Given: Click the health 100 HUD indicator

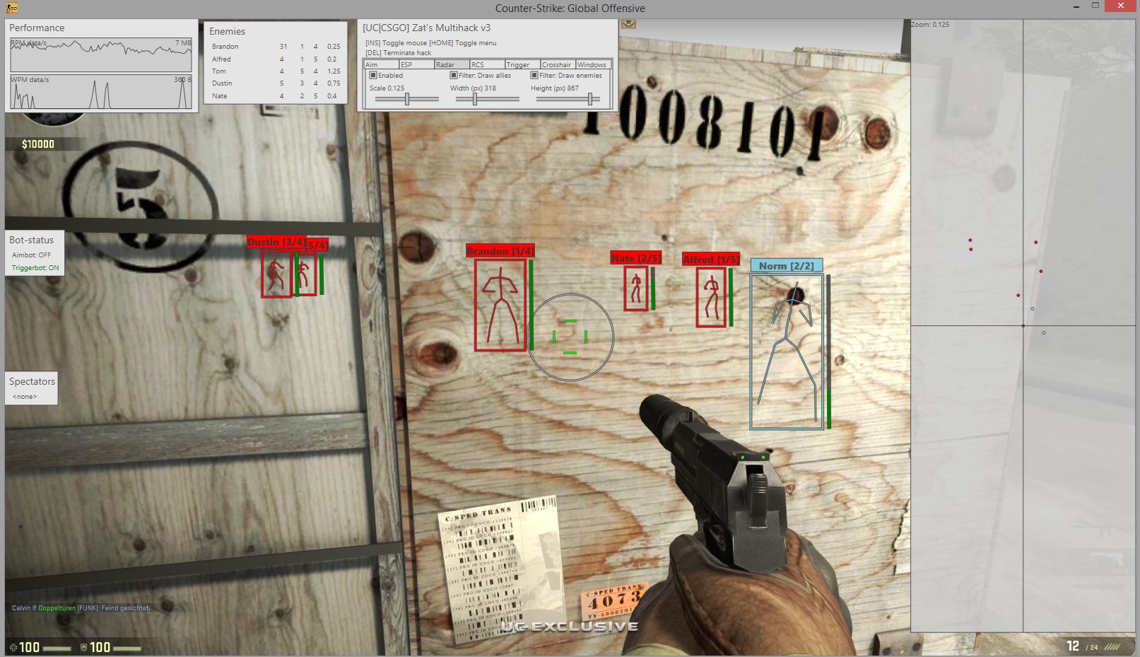Looking at the screenshot, I should point(41,647).
